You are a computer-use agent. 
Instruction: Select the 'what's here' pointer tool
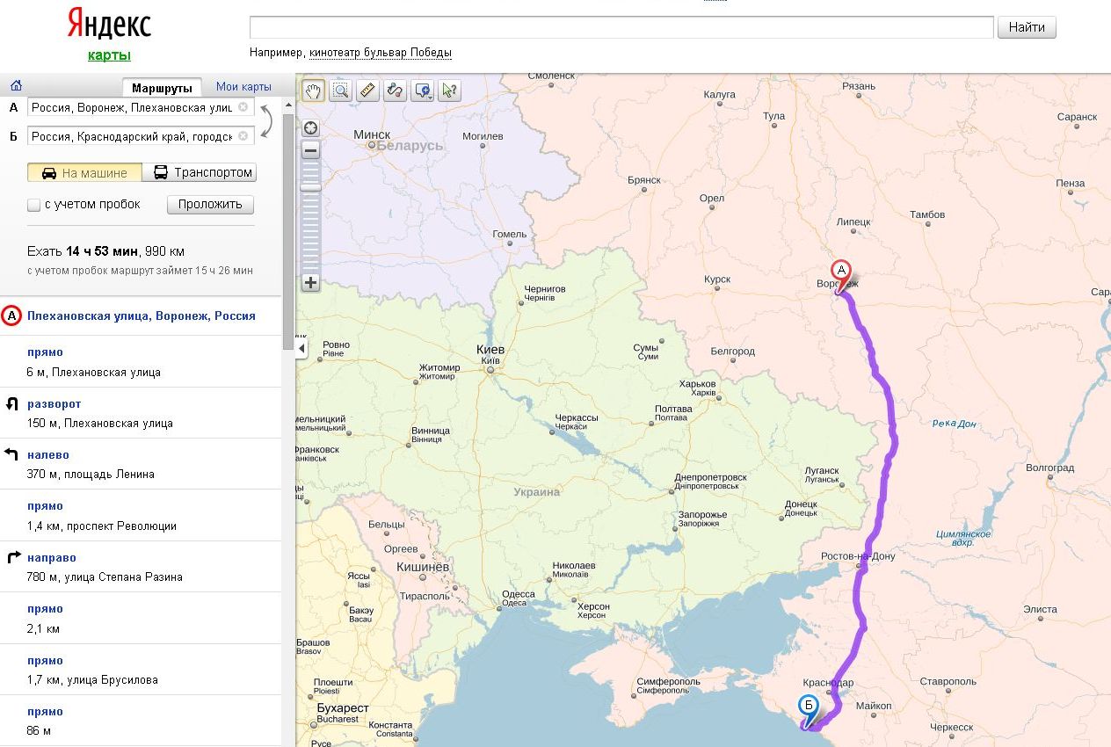click(449, 90)
